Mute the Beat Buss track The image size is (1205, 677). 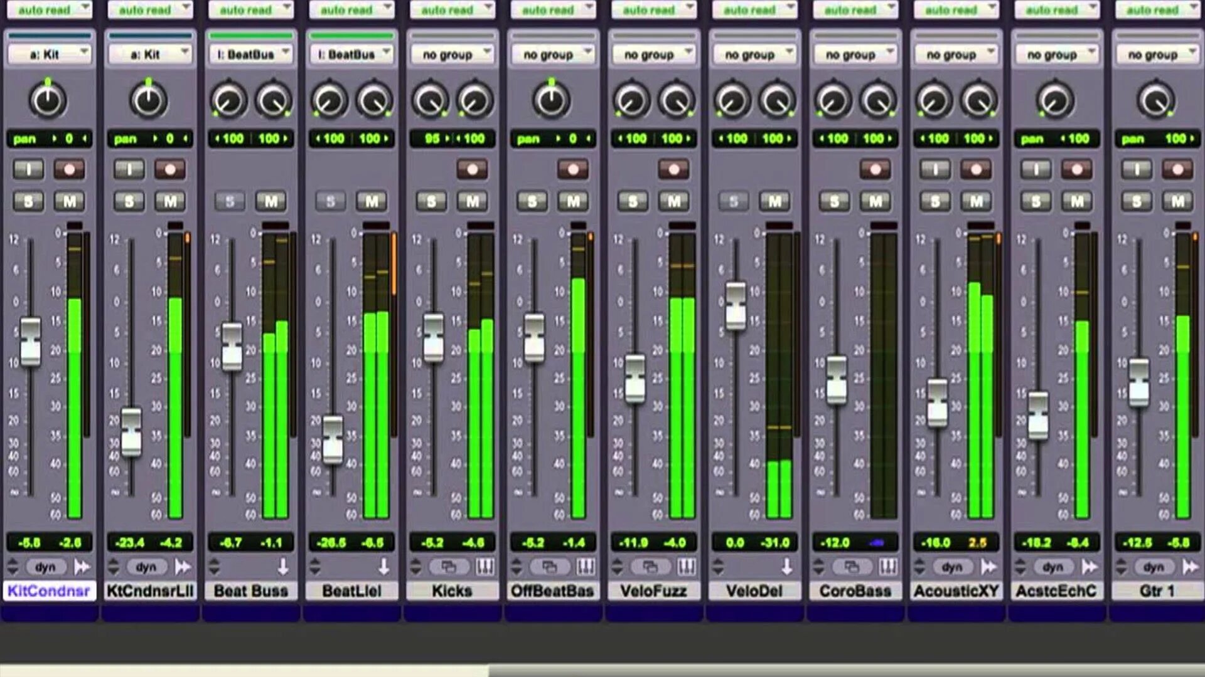[270, 201]
